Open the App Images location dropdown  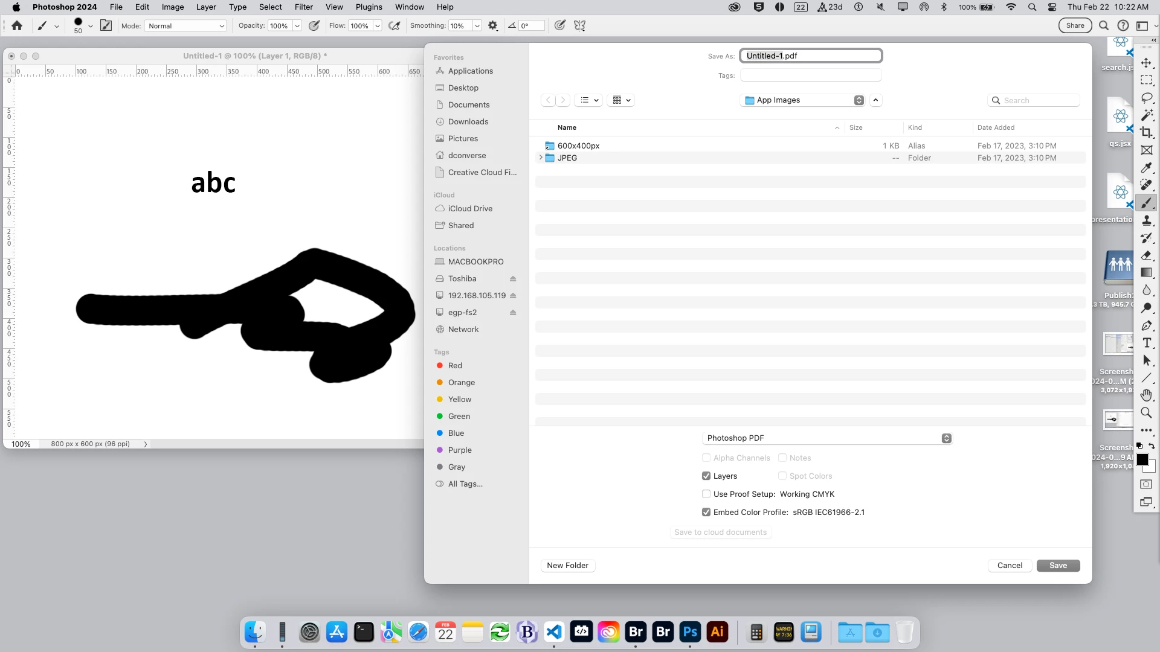click(804, 100)
